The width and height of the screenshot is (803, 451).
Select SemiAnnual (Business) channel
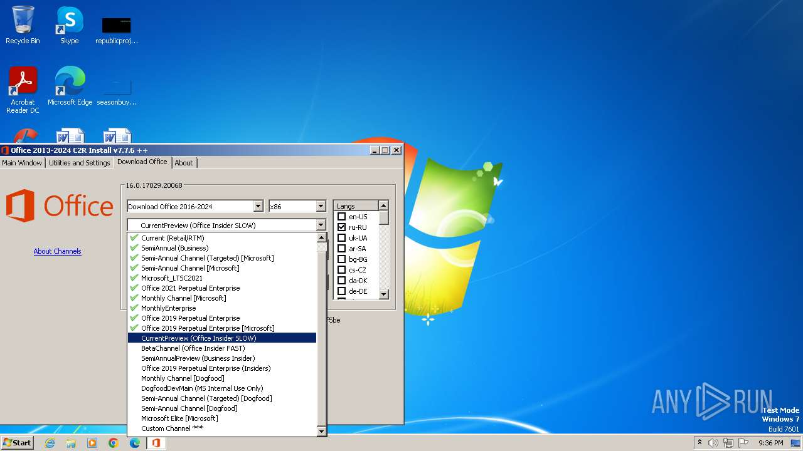222,248
